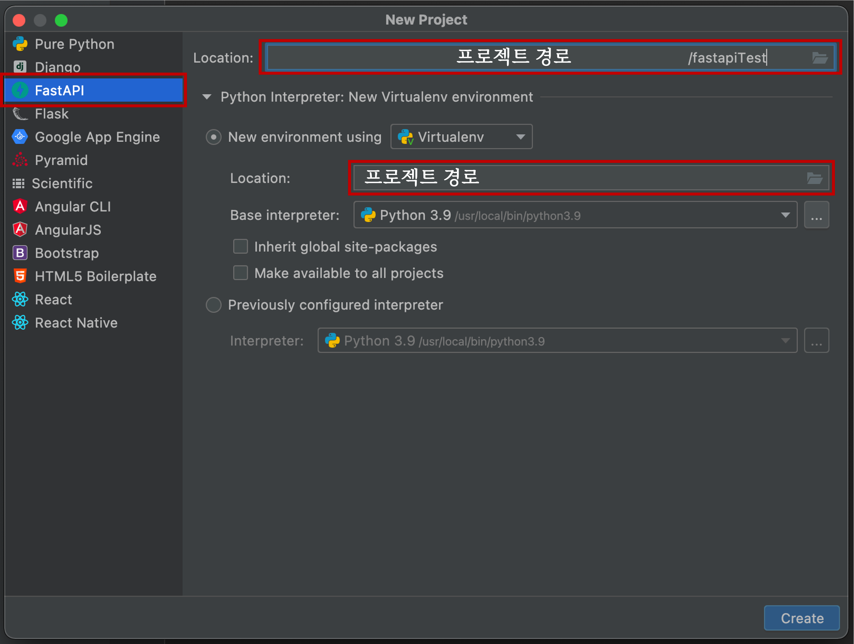Select the Django project type icon
This screenshot has height=644, width=854.
point(20,67)
